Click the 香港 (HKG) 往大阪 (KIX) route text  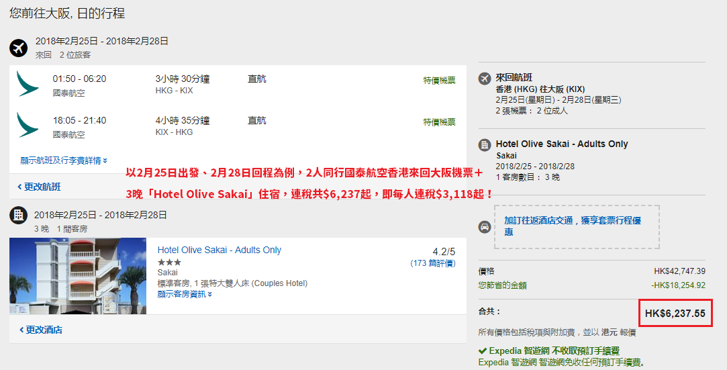tap(540, 89)
